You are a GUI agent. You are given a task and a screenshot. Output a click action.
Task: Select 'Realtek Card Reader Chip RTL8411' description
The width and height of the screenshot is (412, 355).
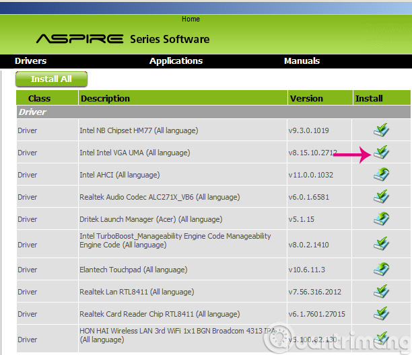click(160, 314)
